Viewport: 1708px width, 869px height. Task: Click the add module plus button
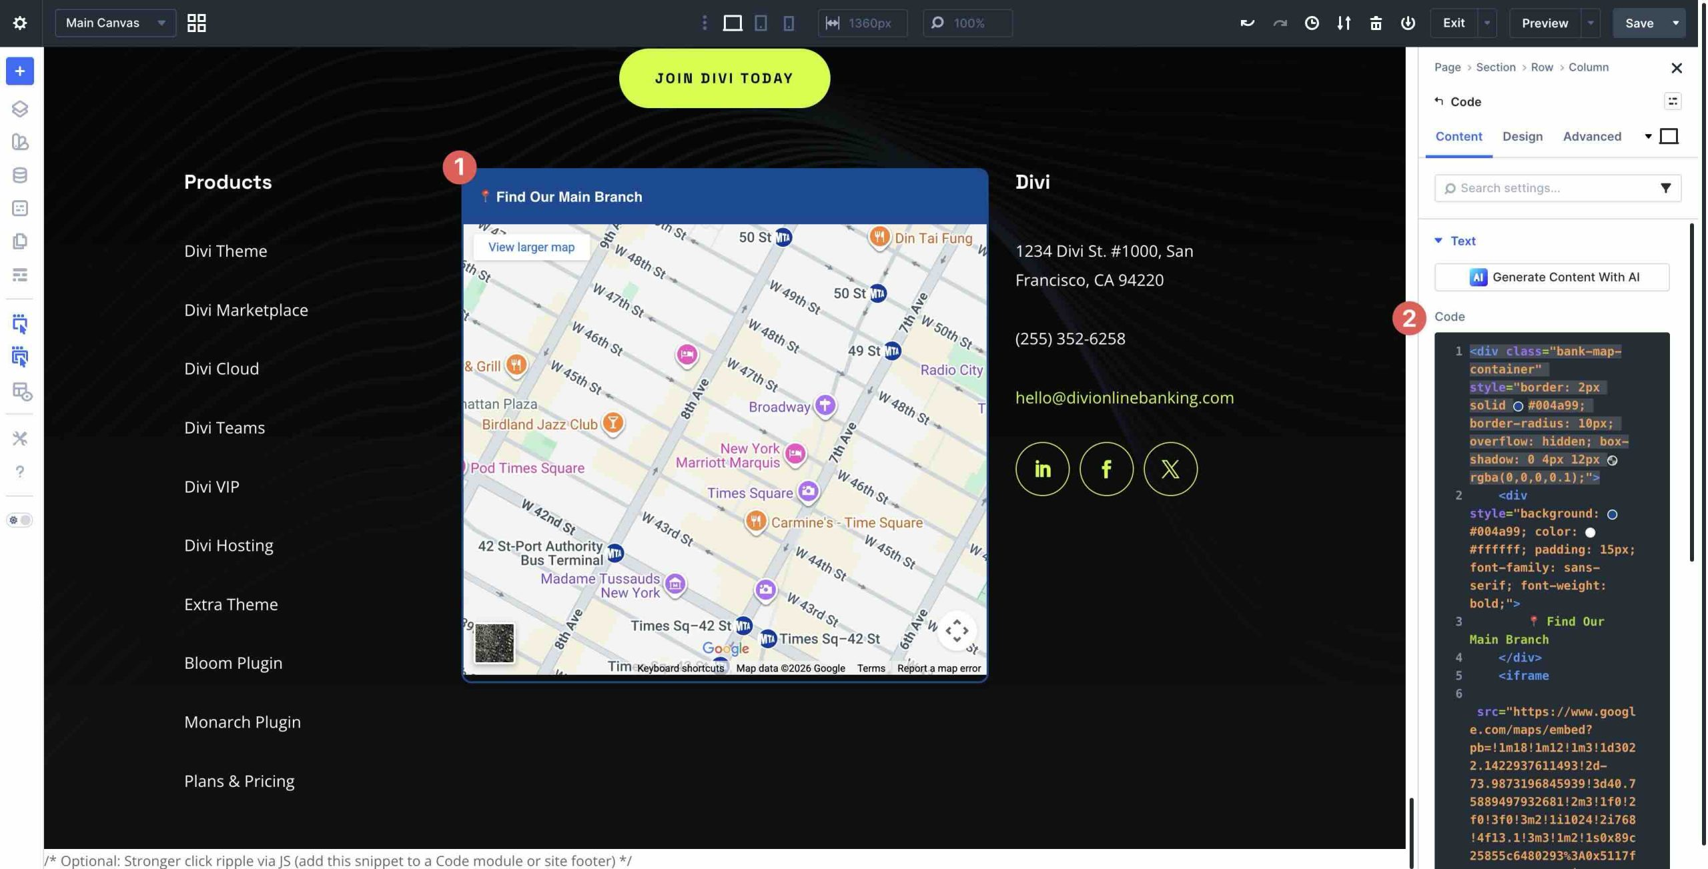[20, 71]
